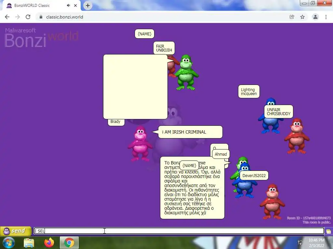Mute the tab via its speaker icon
333x249 pixels.
coord(68,6)
